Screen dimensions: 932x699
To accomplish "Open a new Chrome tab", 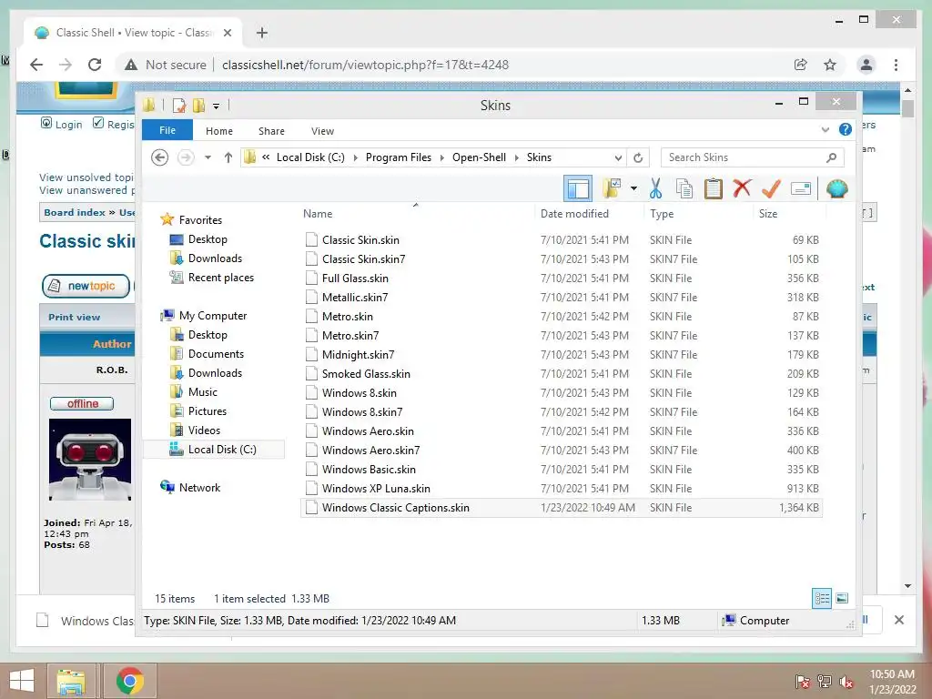I will point(262,33).
